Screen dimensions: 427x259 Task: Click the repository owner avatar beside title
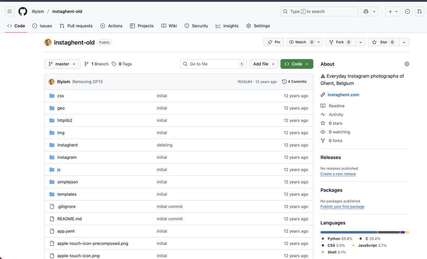pos(48,42)
